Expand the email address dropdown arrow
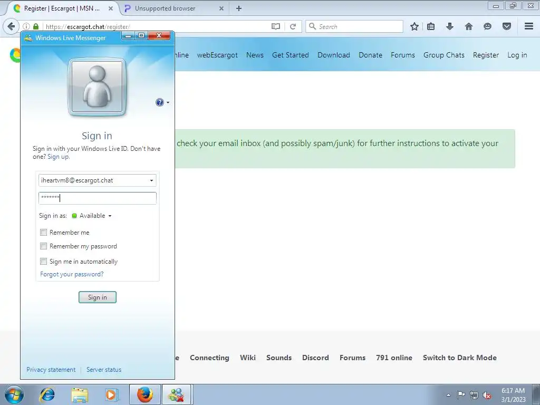 tap(151, 180)
